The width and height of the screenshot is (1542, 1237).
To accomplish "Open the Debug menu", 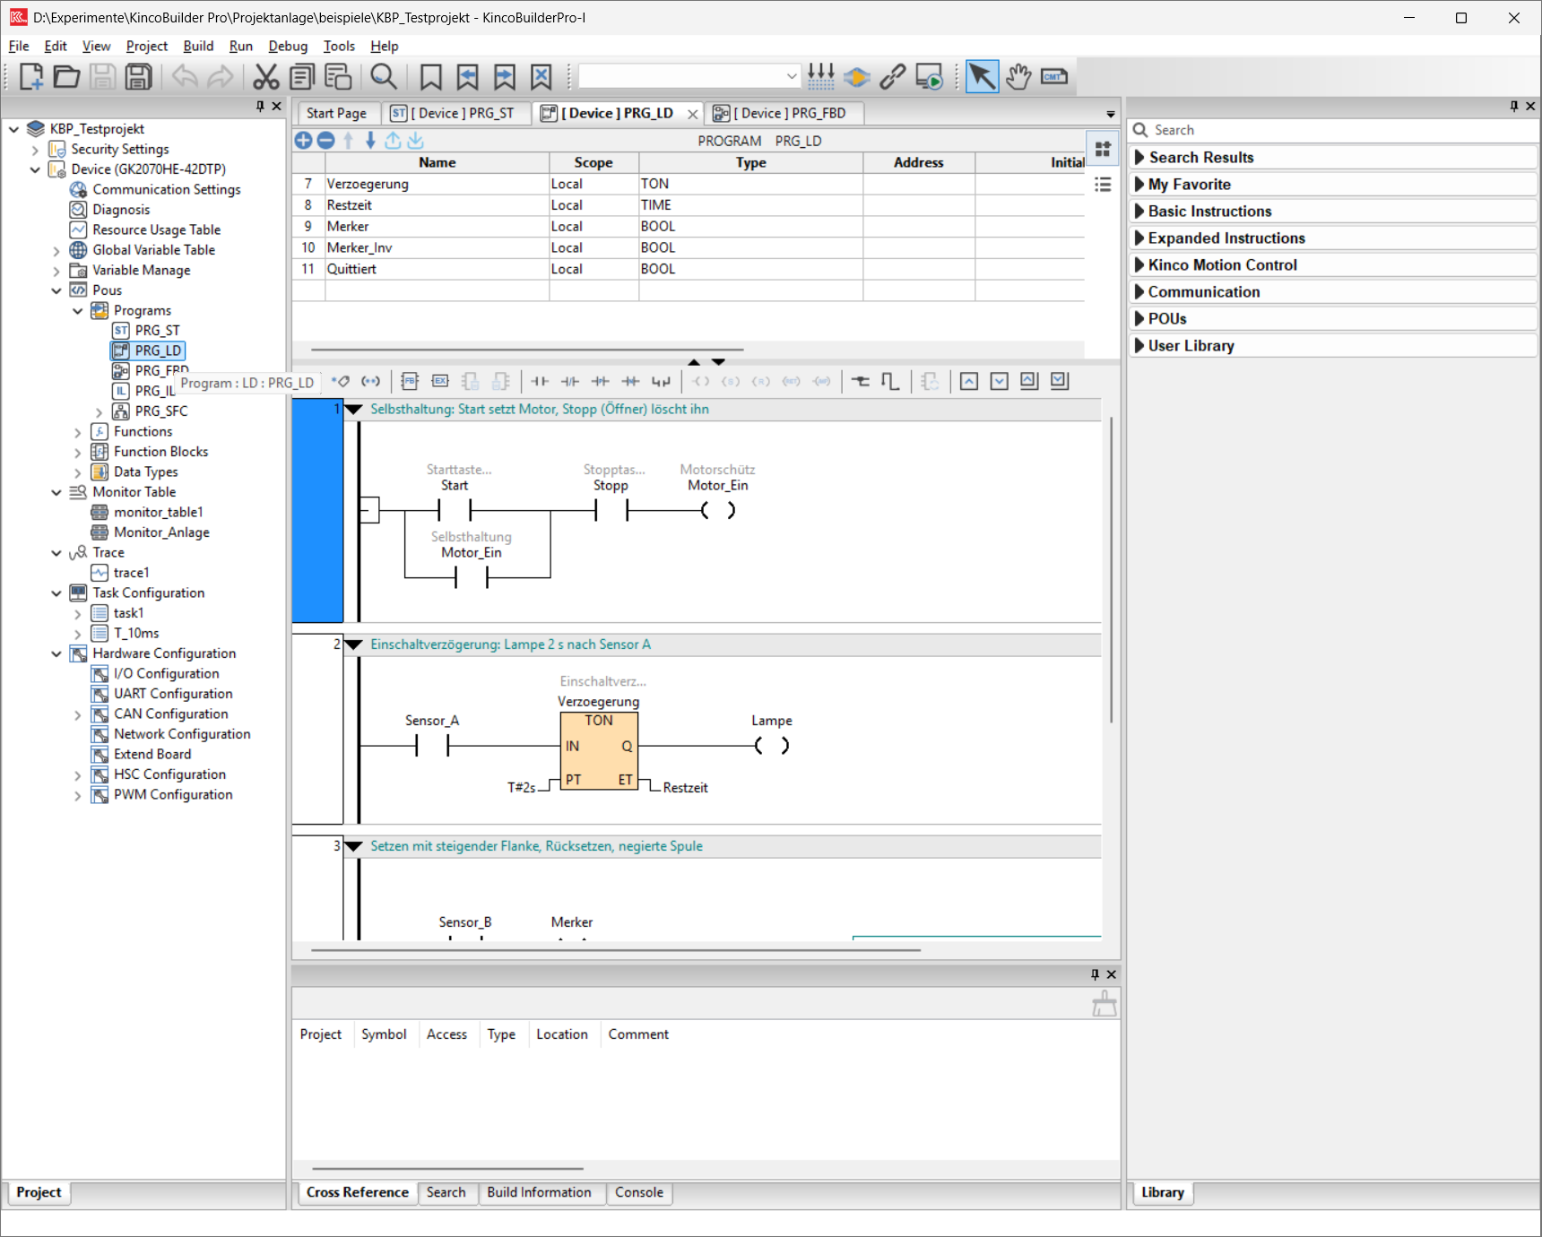I will pyautogui.click(x=288, y=46).
